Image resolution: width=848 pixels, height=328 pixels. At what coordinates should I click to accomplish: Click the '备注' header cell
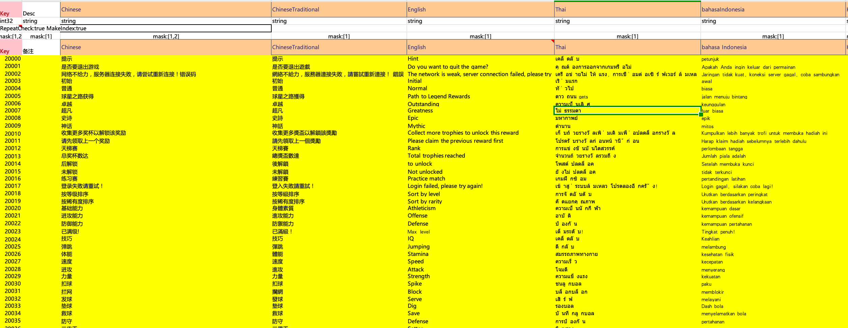coord(41,47)
